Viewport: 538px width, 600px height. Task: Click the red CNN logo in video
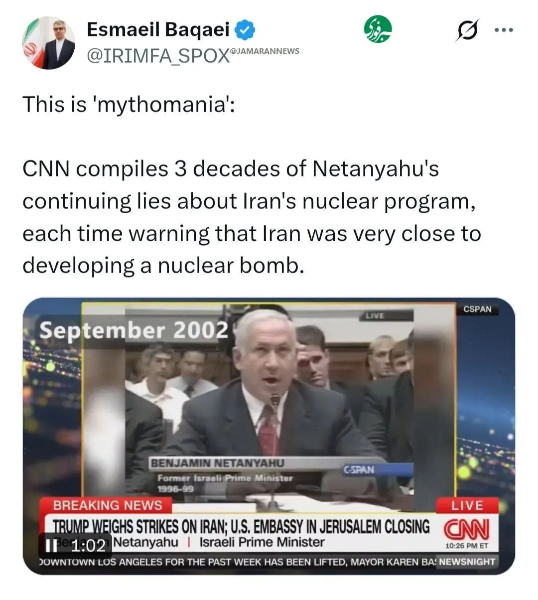tap(467, 529)
